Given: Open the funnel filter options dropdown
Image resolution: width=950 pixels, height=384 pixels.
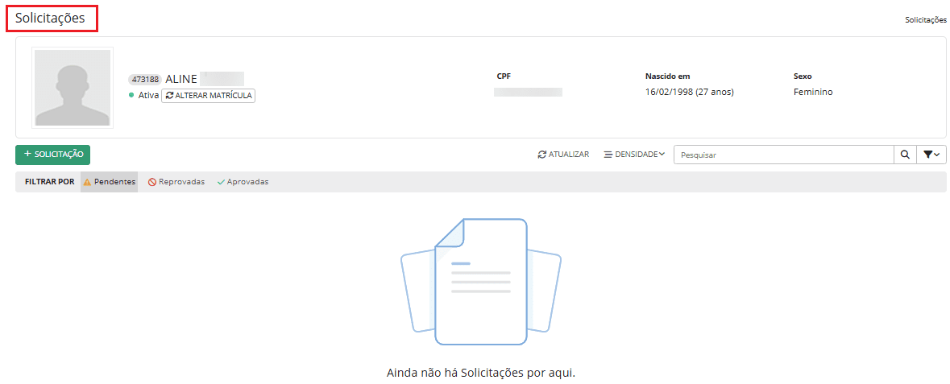Looking at the screenshot, I should [931, 155].
